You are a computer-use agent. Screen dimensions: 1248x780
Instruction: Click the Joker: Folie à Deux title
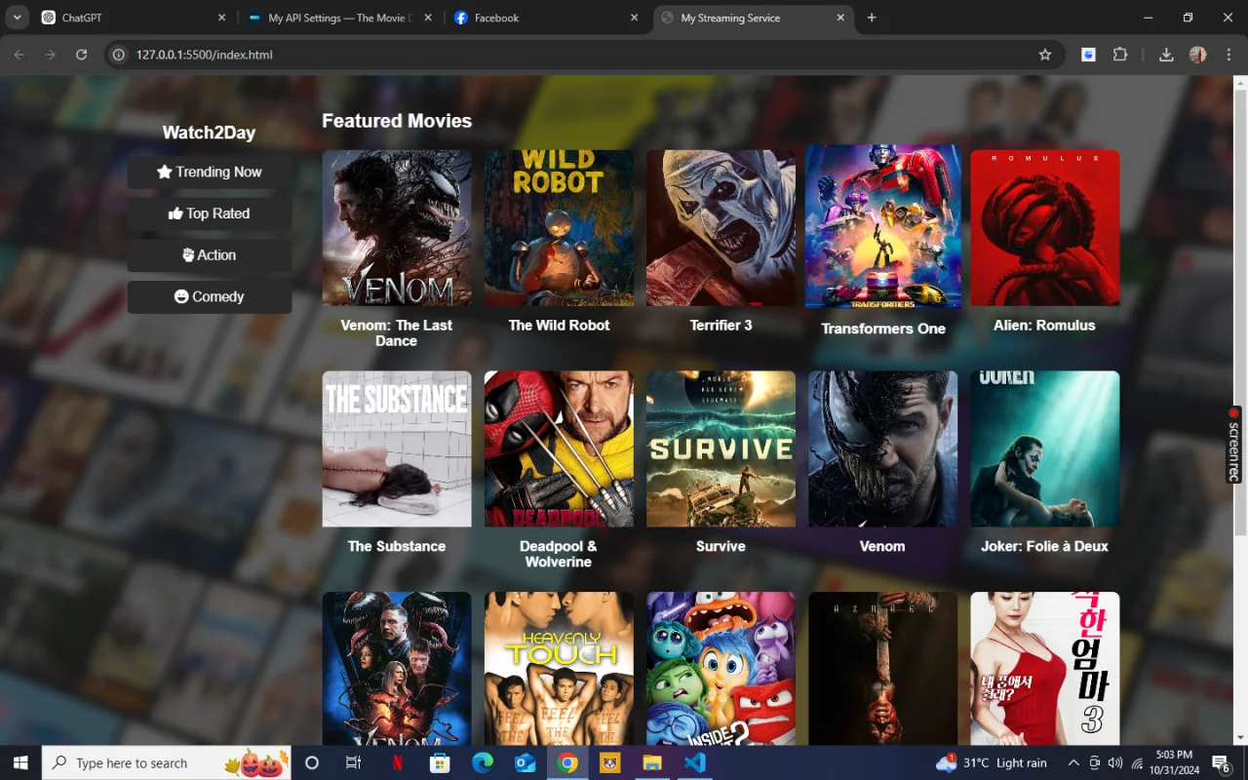(x=1044, y=546)
